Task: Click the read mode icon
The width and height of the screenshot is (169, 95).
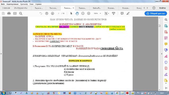Action: [114, 13]
